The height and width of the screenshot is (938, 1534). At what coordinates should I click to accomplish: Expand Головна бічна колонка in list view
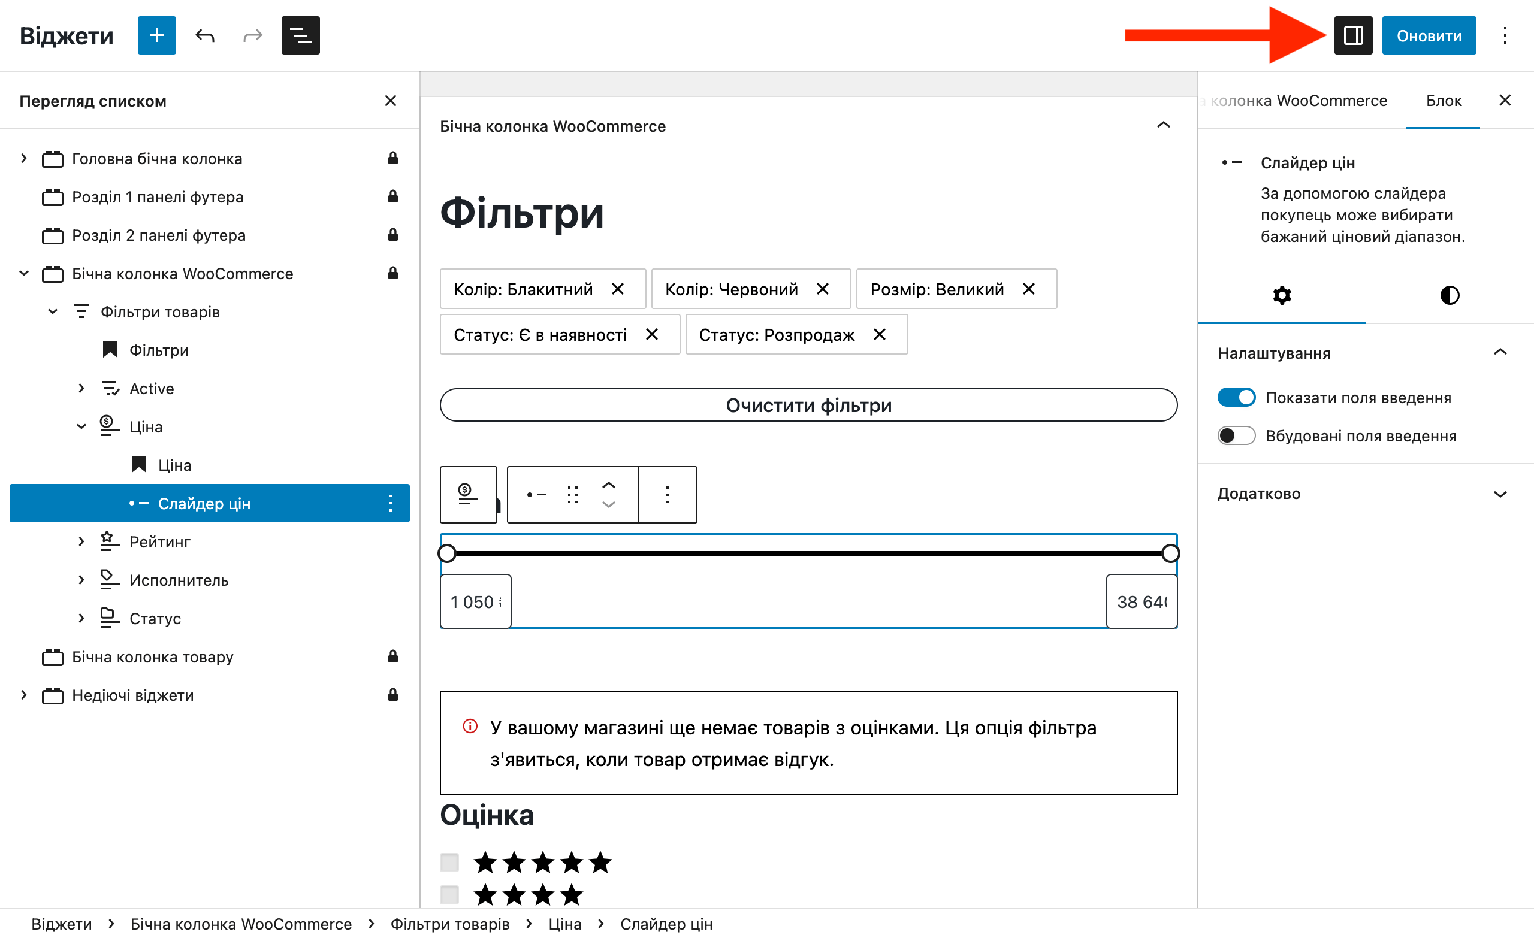(23, 158)
